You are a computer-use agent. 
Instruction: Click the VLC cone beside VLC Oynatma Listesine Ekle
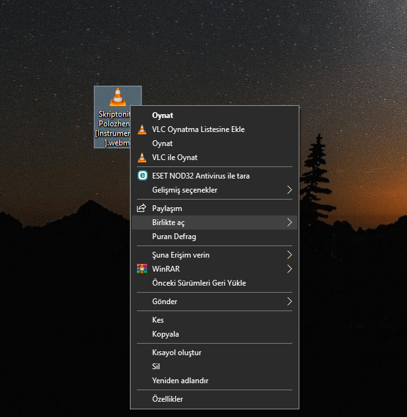[142, 129]
